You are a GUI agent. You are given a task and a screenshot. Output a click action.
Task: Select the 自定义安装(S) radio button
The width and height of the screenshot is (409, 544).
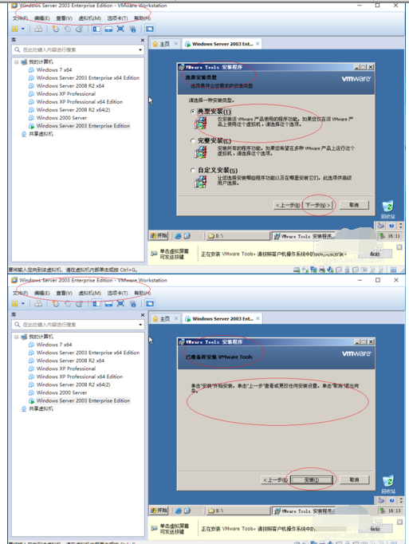[x=192, y=170]
